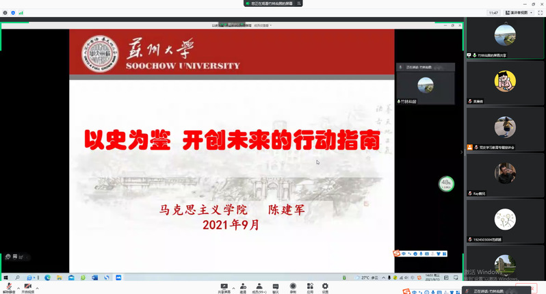Click the meeting duration timer 11:47

click(493, 12)
